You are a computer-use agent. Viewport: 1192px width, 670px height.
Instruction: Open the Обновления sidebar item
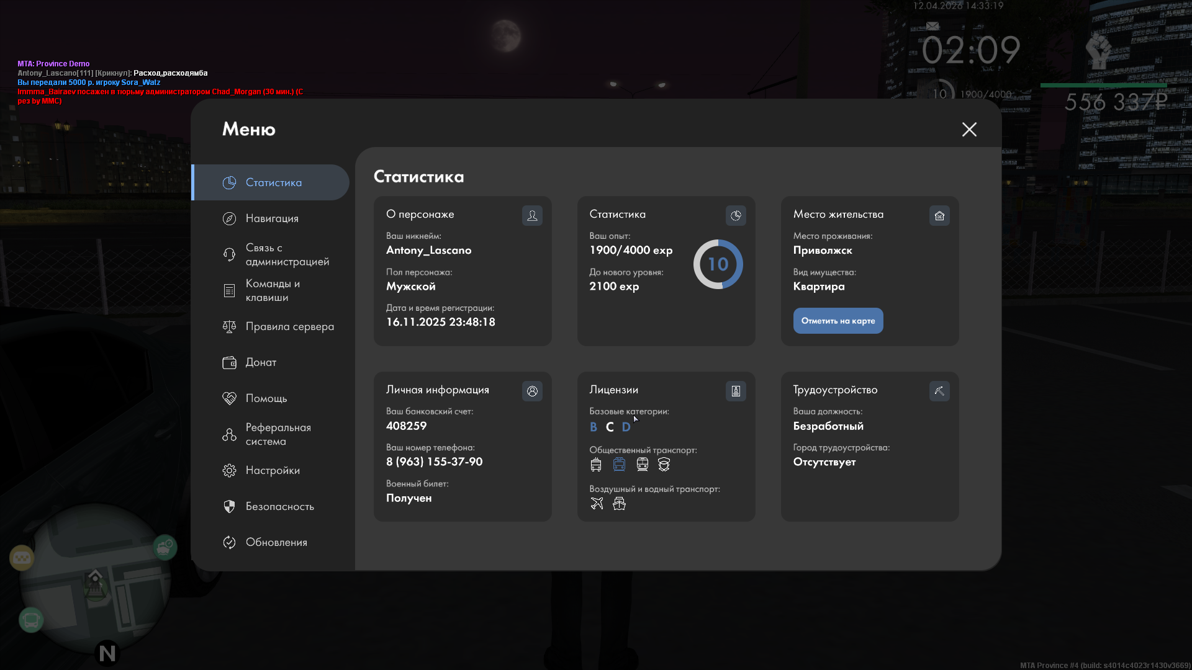[276, 542]
